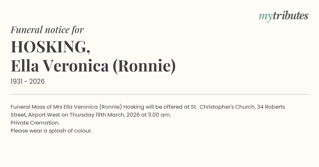Click the "Ella Veronica (Ronnie)" name heading
The width and height of the screenshot is (319, 167).
93,66
